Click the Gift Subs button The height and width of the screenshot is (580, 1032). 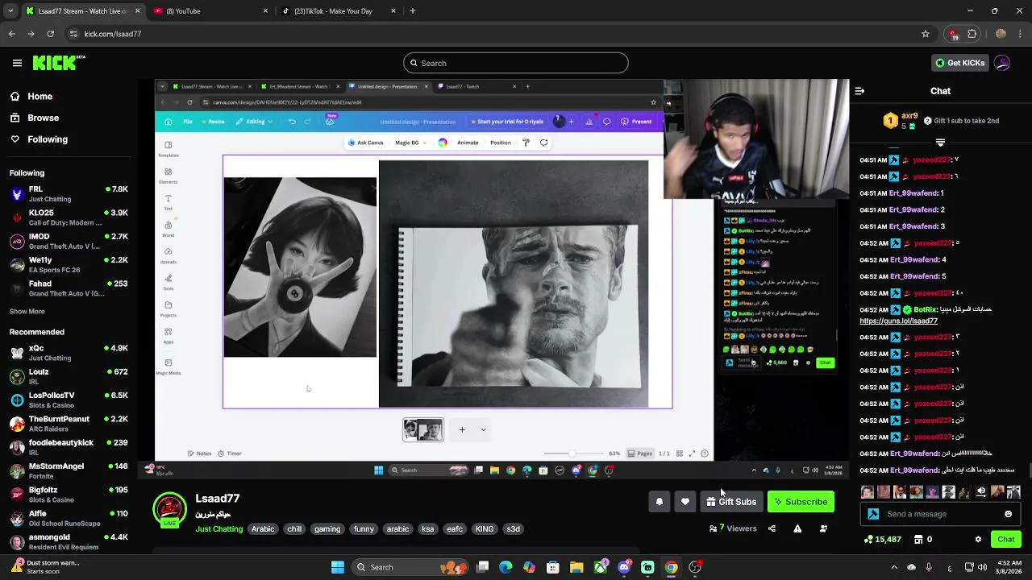pos(731,502)
